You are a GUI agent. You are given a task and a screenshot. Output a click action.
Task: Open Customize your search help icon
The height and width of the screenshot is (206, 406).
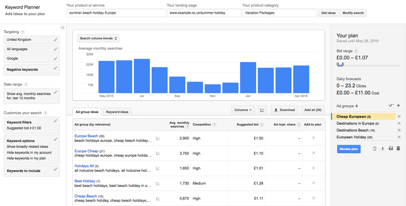point(46,113)
